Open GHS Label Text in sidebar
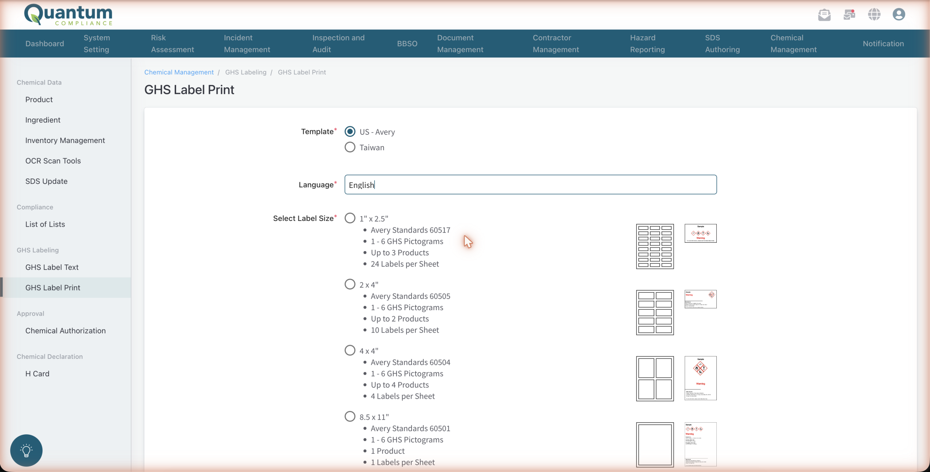The image size is (930, 472). pos(52,267)
